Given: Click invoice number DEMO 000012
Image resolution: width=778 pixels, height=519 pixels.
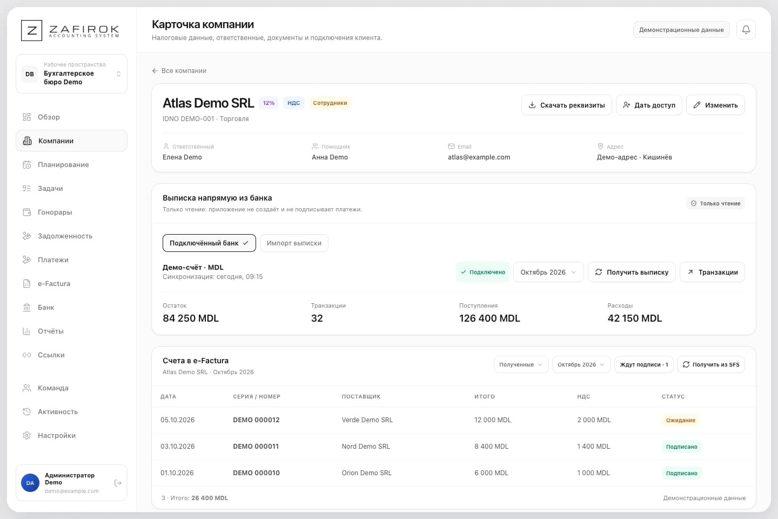Looking at the screenshot, I should (x=256, y=420).
